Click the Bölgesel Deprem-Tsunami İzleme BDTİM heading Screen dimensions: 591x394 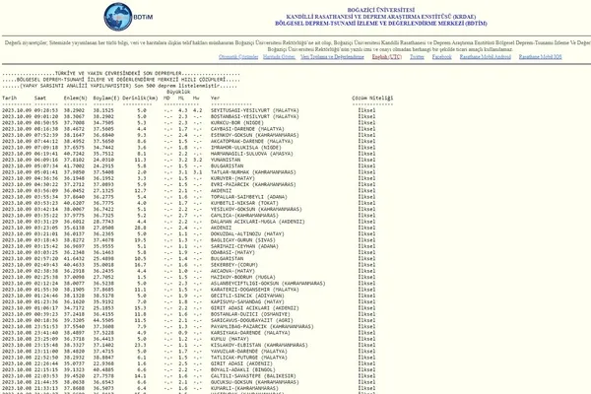click(380, 24)
